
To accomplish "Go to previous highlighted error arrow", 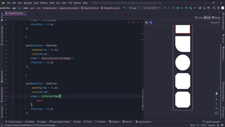I will click(x=138, y=22).
